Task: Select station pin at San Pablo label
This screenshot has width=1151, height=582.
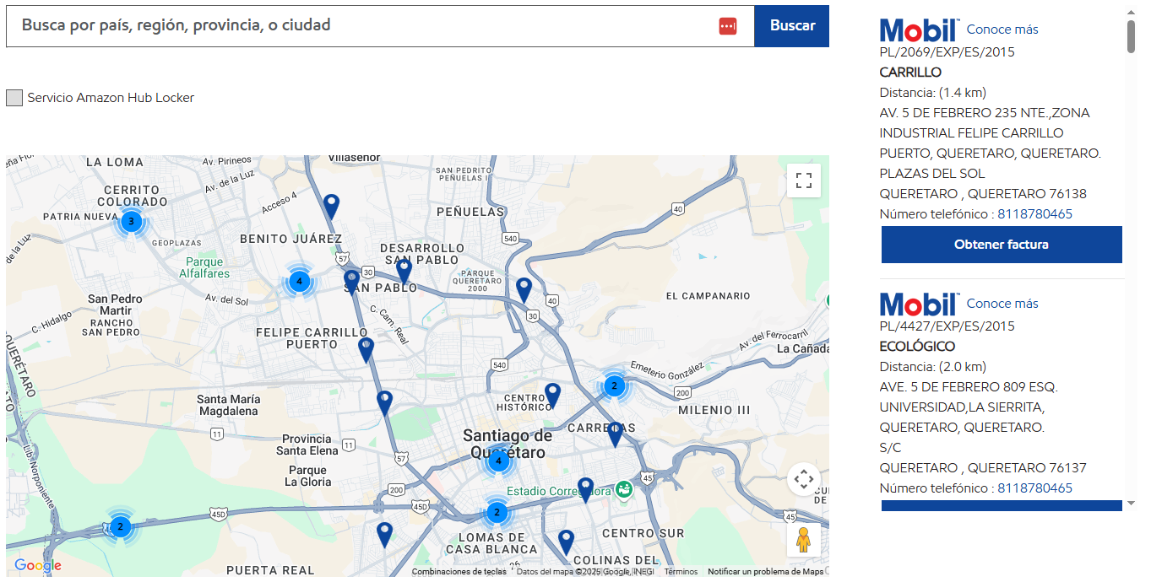Action: 351,281
